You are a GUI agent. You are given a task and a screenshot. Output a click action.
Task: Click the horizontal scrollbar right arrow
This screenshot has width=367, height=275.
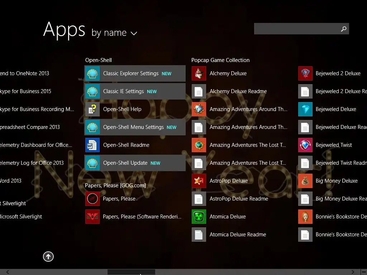[x=353, y=272]
